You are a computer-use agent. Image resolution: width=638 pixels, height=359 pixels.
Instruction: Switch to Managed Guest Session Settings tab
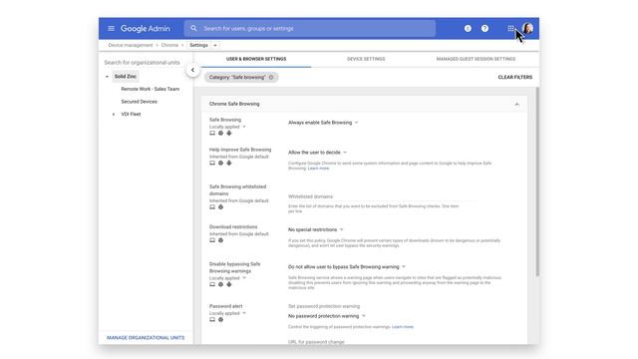coord(476,59)
